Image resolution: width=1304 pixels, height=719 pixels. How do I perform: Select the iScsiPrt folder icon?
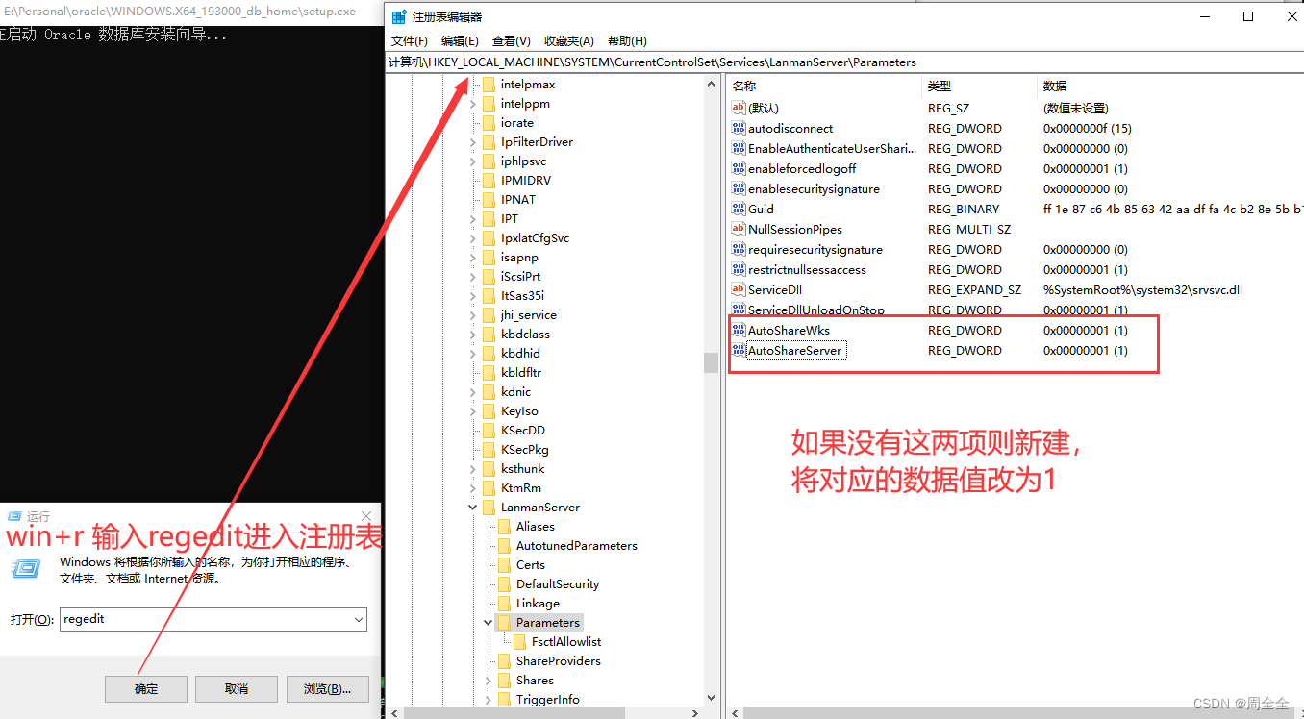pyautogui.click(x=489, y=277)
